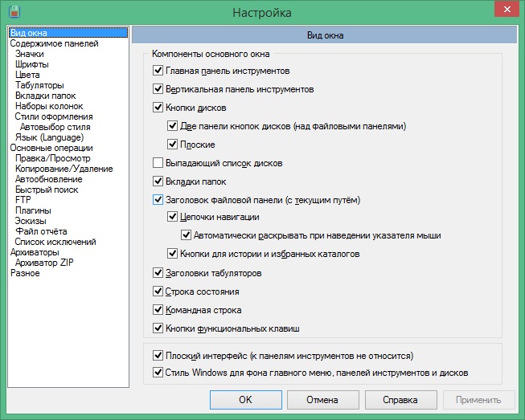Viewport: 525px width, 420px height.
Task: Select Цвета in the settings list
Action: point(27,75)
